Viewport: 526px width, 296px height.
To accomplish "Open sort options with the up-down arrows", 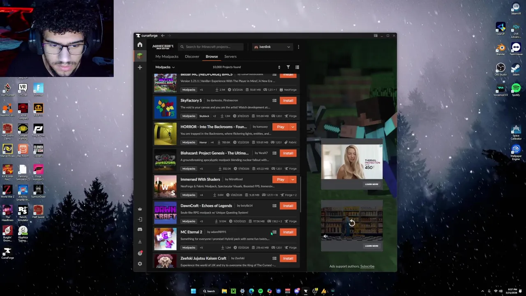I will point(279,67).
